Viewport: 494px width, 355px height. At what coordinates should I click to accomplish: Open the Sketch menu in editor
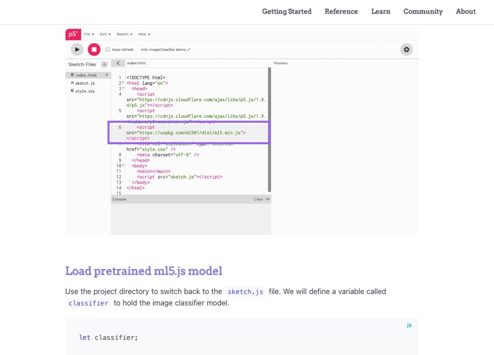click(124, 34)
